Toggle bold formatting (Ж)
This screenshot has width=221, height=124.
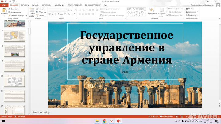(49, 14)
